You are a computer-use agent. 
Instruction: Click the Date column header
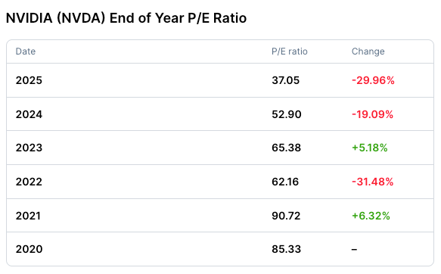click(26, 51)
